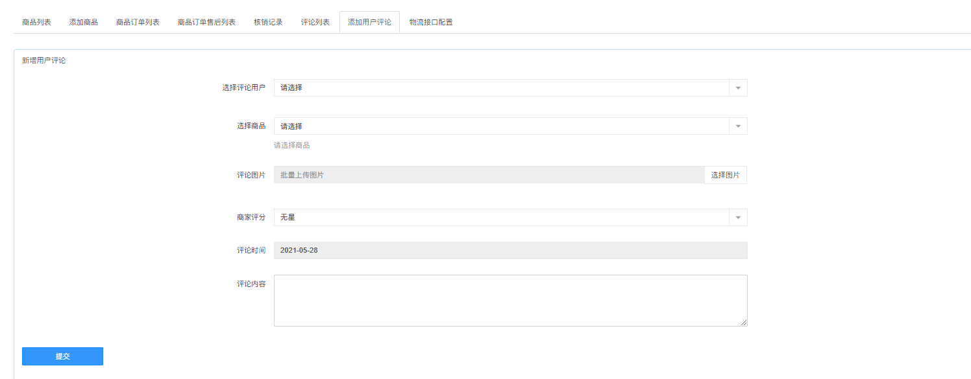Click the 商家评分 label
Image resolution: width=971 pixels, height=379 pixels.
coord(251,217)
